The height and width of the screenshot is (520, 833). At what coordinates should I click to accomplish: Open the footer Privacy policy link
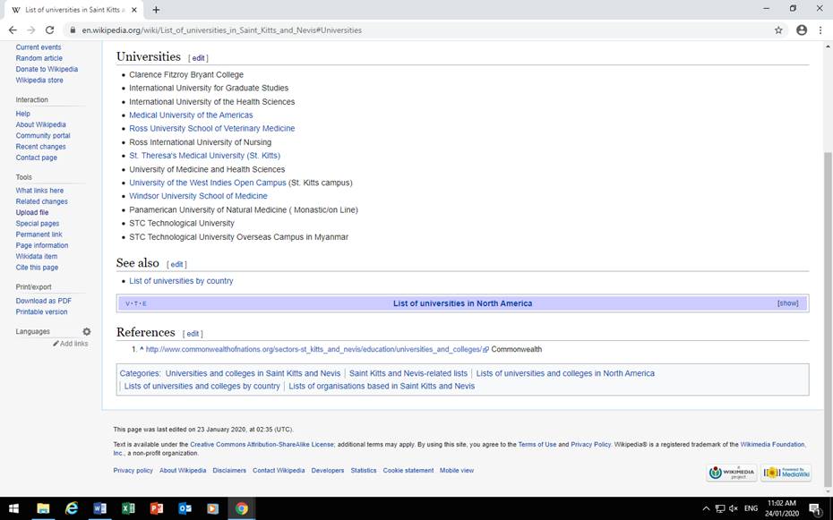tap(133, 471)
